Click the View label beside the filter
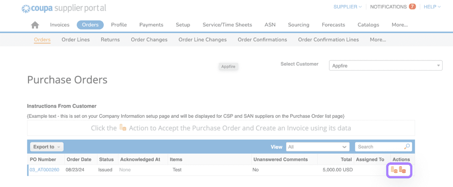Screen dimensions: 453x187 pos(276,147)
